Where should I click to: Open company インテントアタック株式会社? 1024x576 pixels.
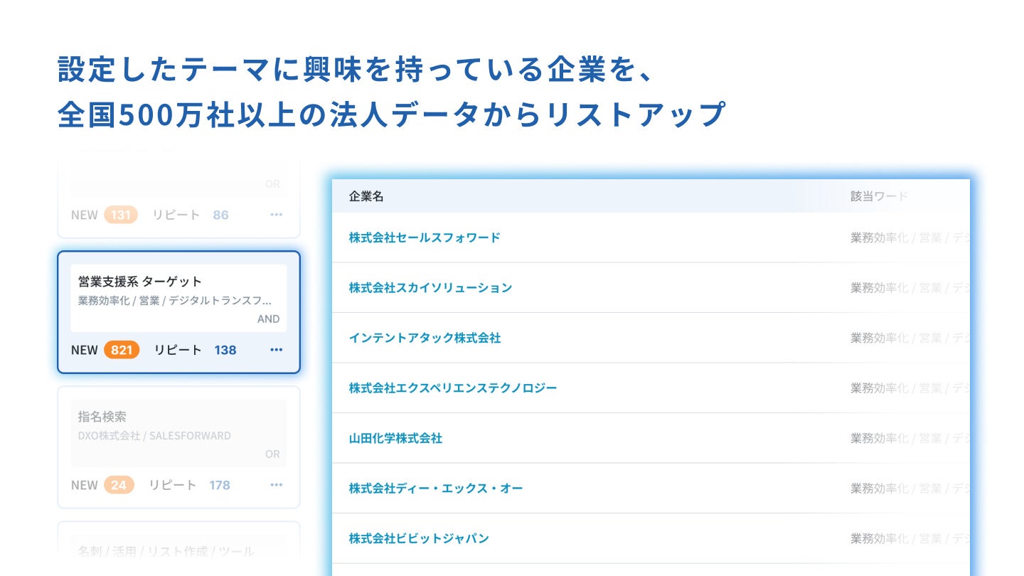(x=425, y=338)
